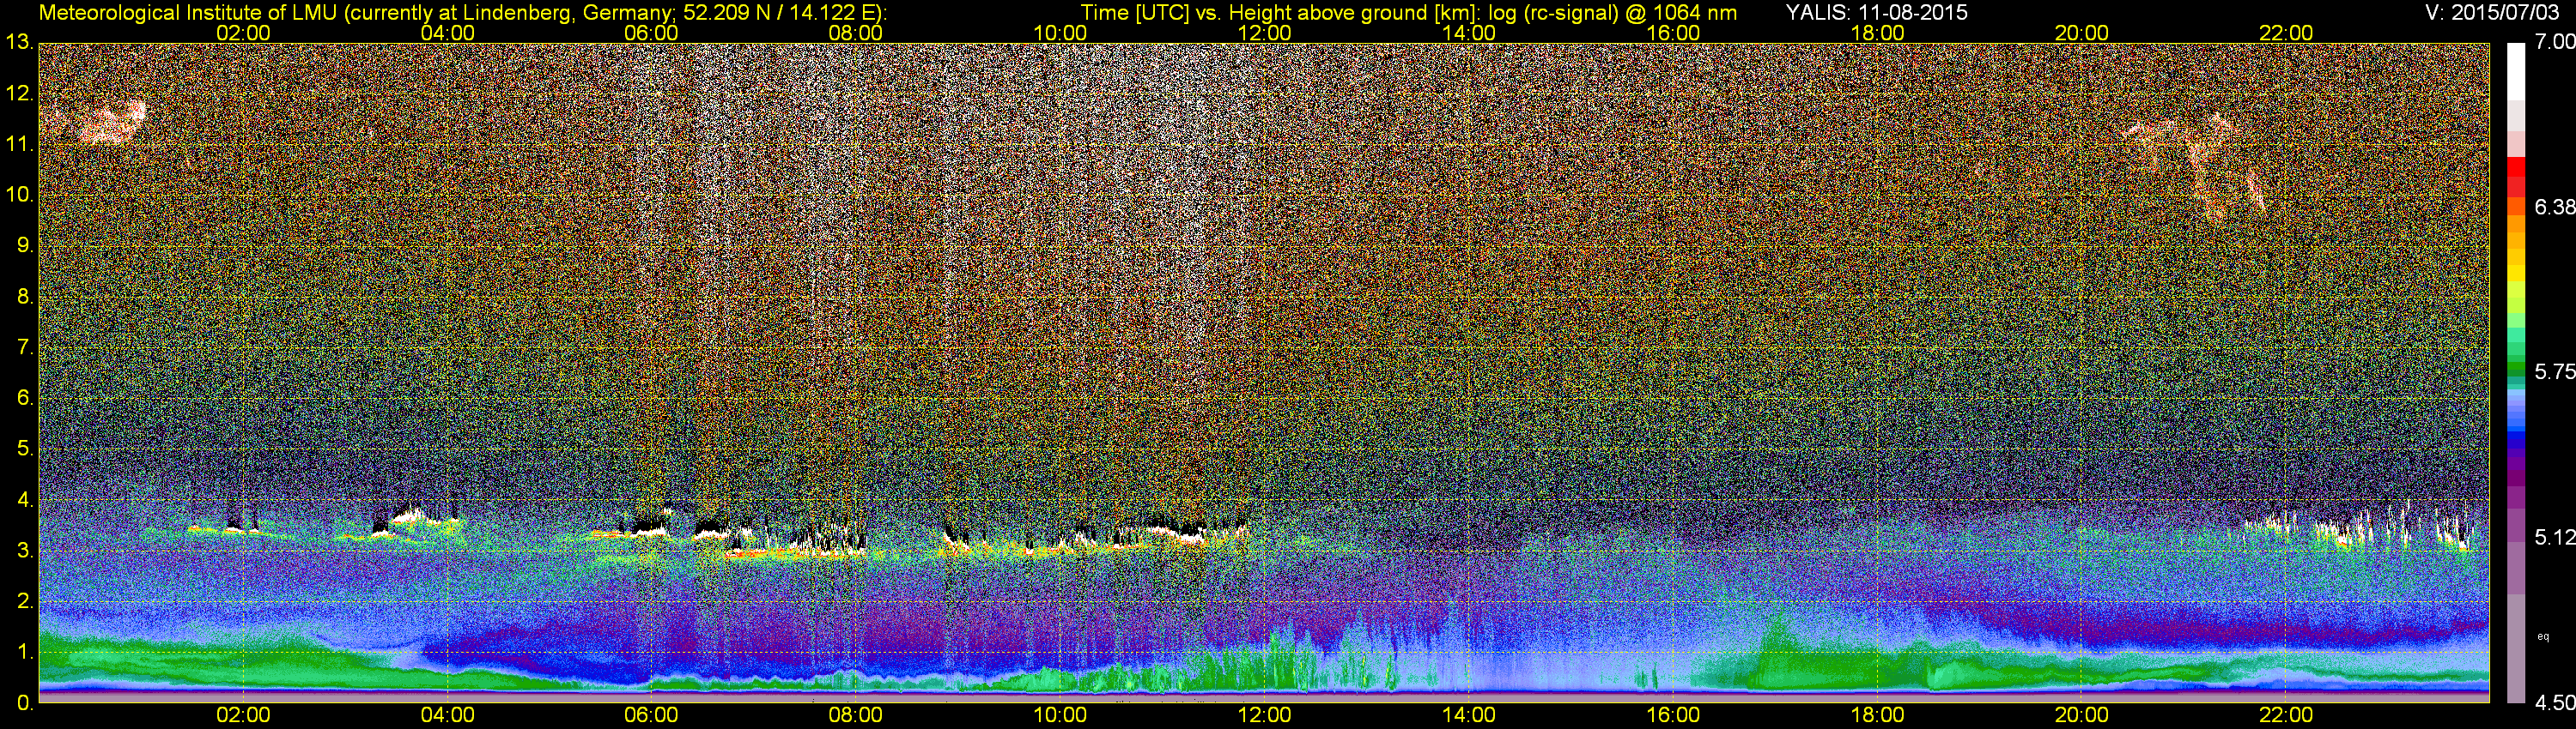Viewport: 2576px width, 729px height.
Task: Click 10:00 on the bottom time axis
Action: click(1060, 716)
